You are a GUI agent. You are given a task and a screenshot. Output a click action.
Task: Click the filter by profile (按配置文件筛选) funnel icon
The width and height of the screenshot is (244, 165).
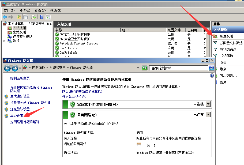click(x=215, y=43)
